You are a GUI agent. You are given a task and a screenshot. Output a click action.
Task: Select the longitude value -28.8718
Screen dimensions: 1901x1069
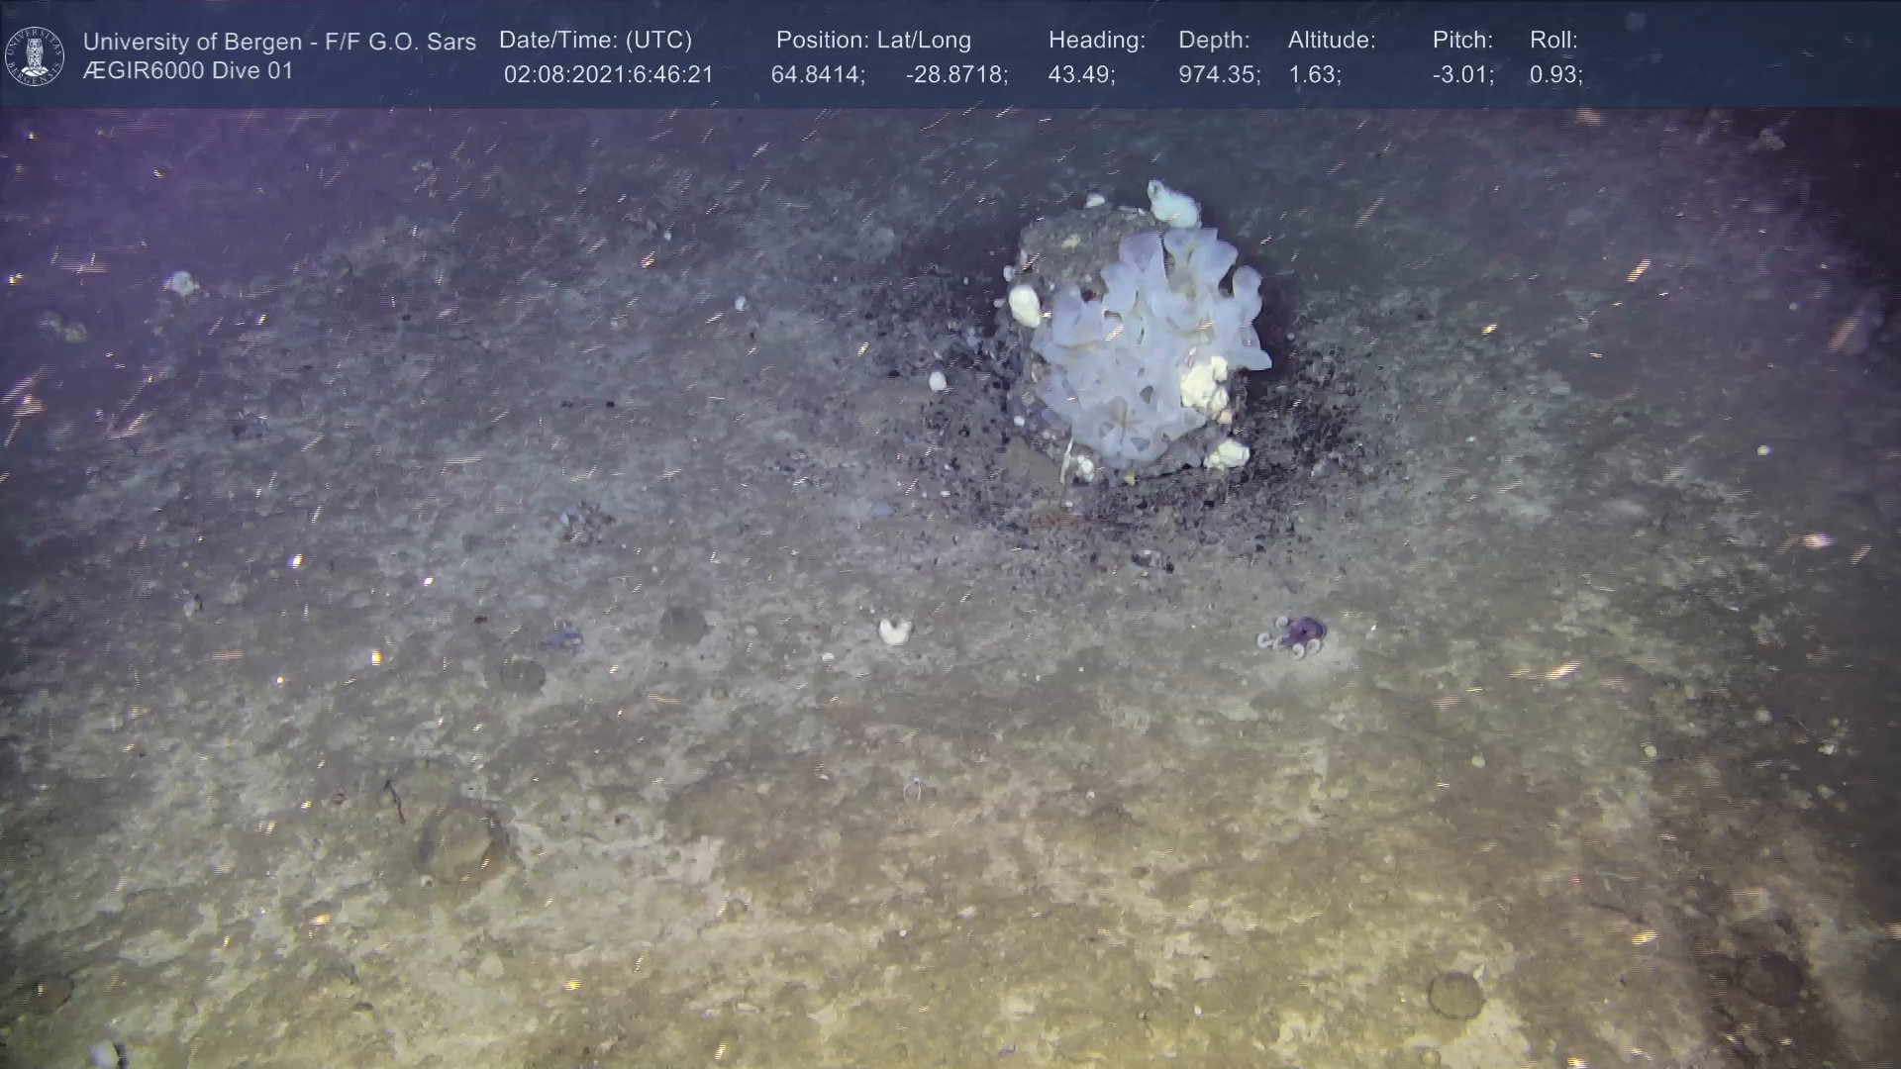[x=955, y=75]
